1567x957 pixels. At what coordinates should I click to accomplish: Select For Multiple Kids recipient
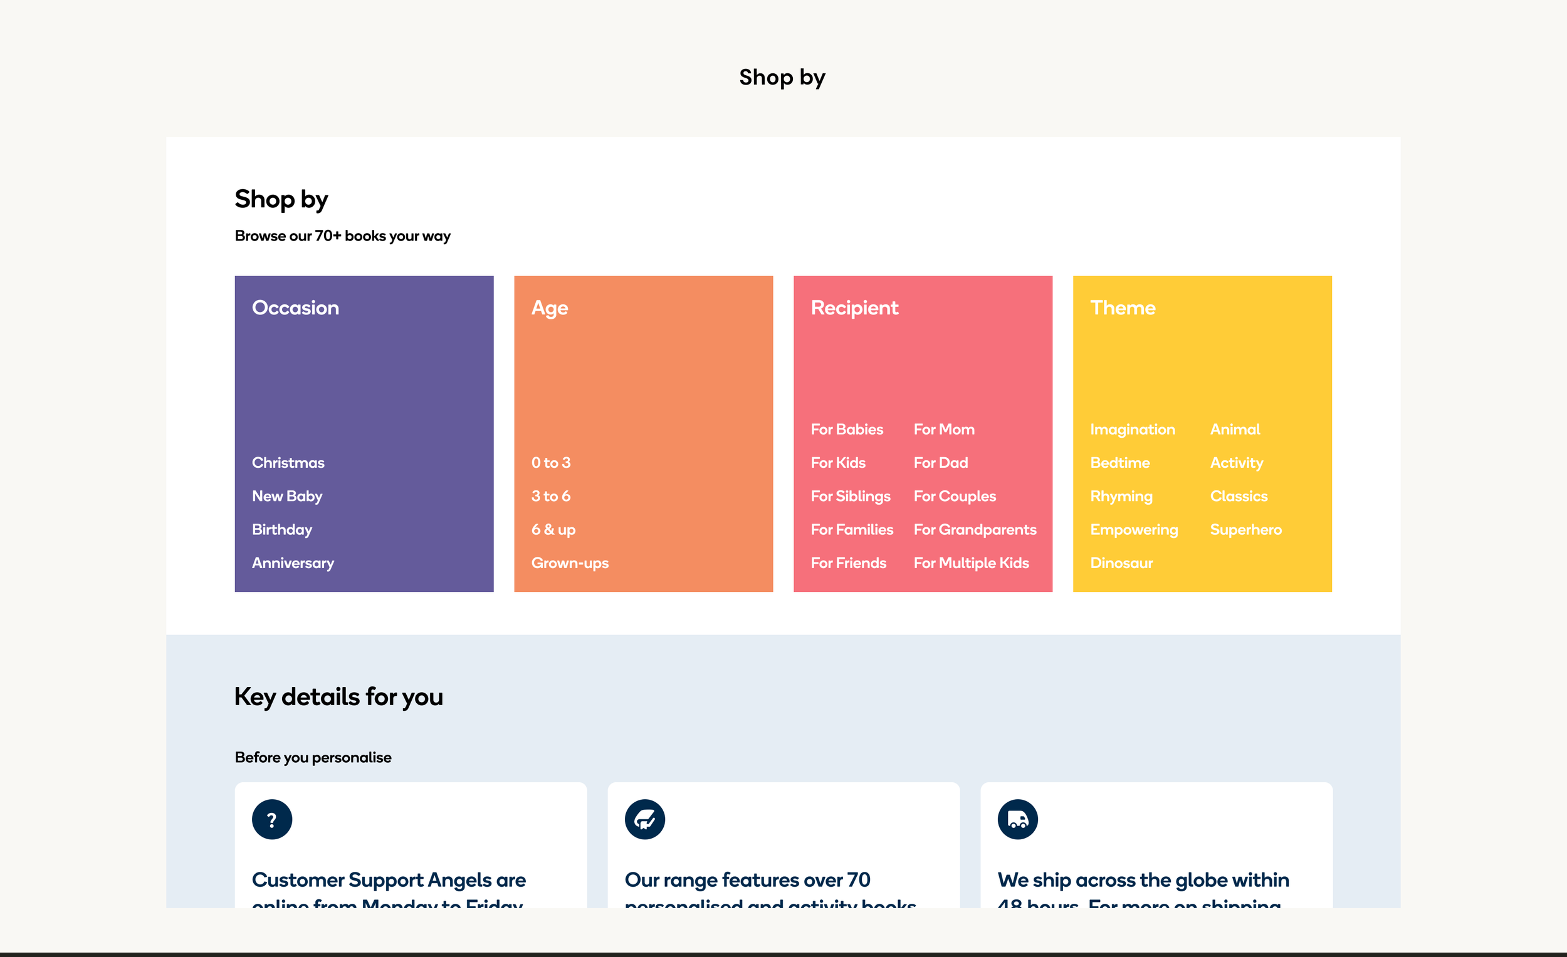pos(970,563)
